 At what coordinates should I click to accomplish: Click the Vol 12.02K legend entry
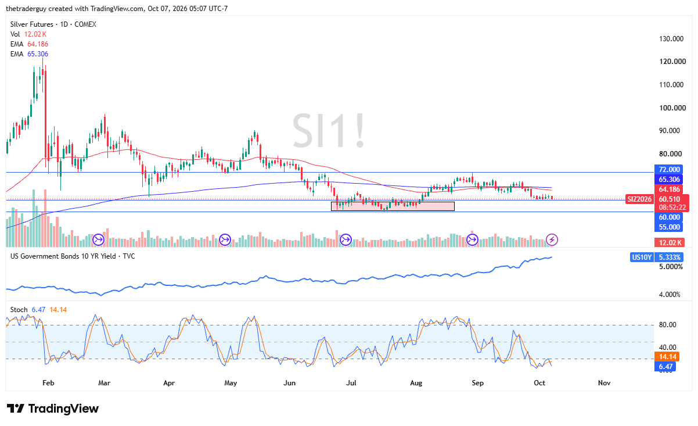(28, 34)
